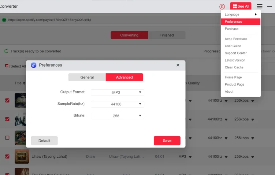This screenshot has width=275, height=175.
Task: Toggle the first track's checkbox
Action: (7, 100)
